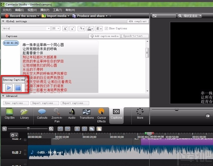The width and height of the screenshot is (213, 166).
Task: Click Add caption media button
Action: tap(104, 36)
